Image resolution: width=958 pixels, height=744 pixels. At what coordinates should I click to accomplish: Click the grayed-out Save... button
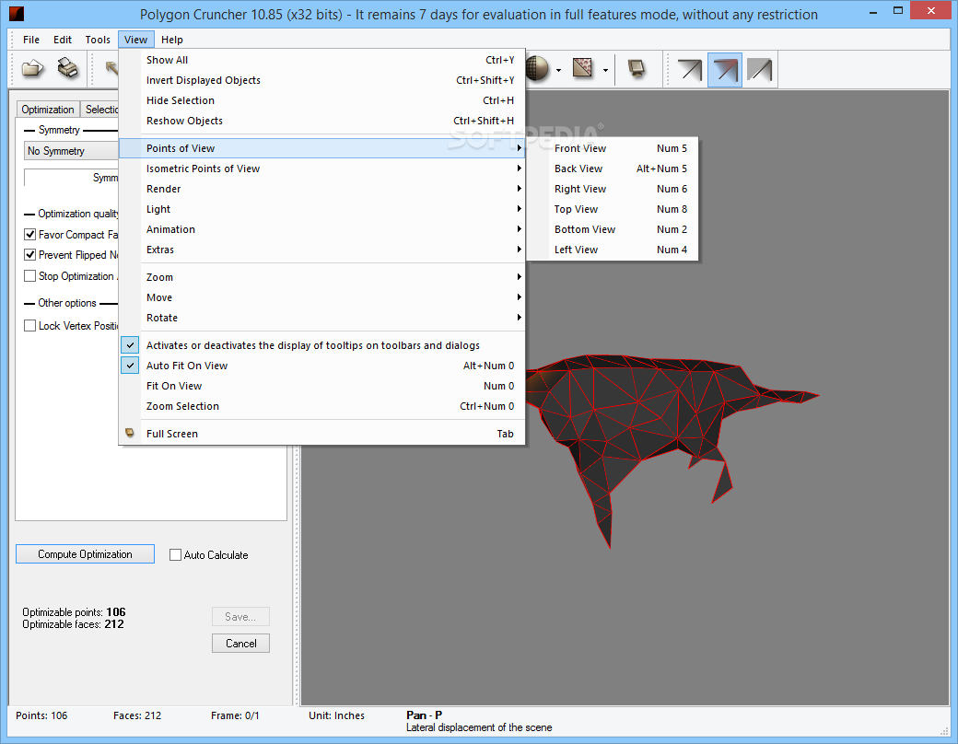point(240,617)
